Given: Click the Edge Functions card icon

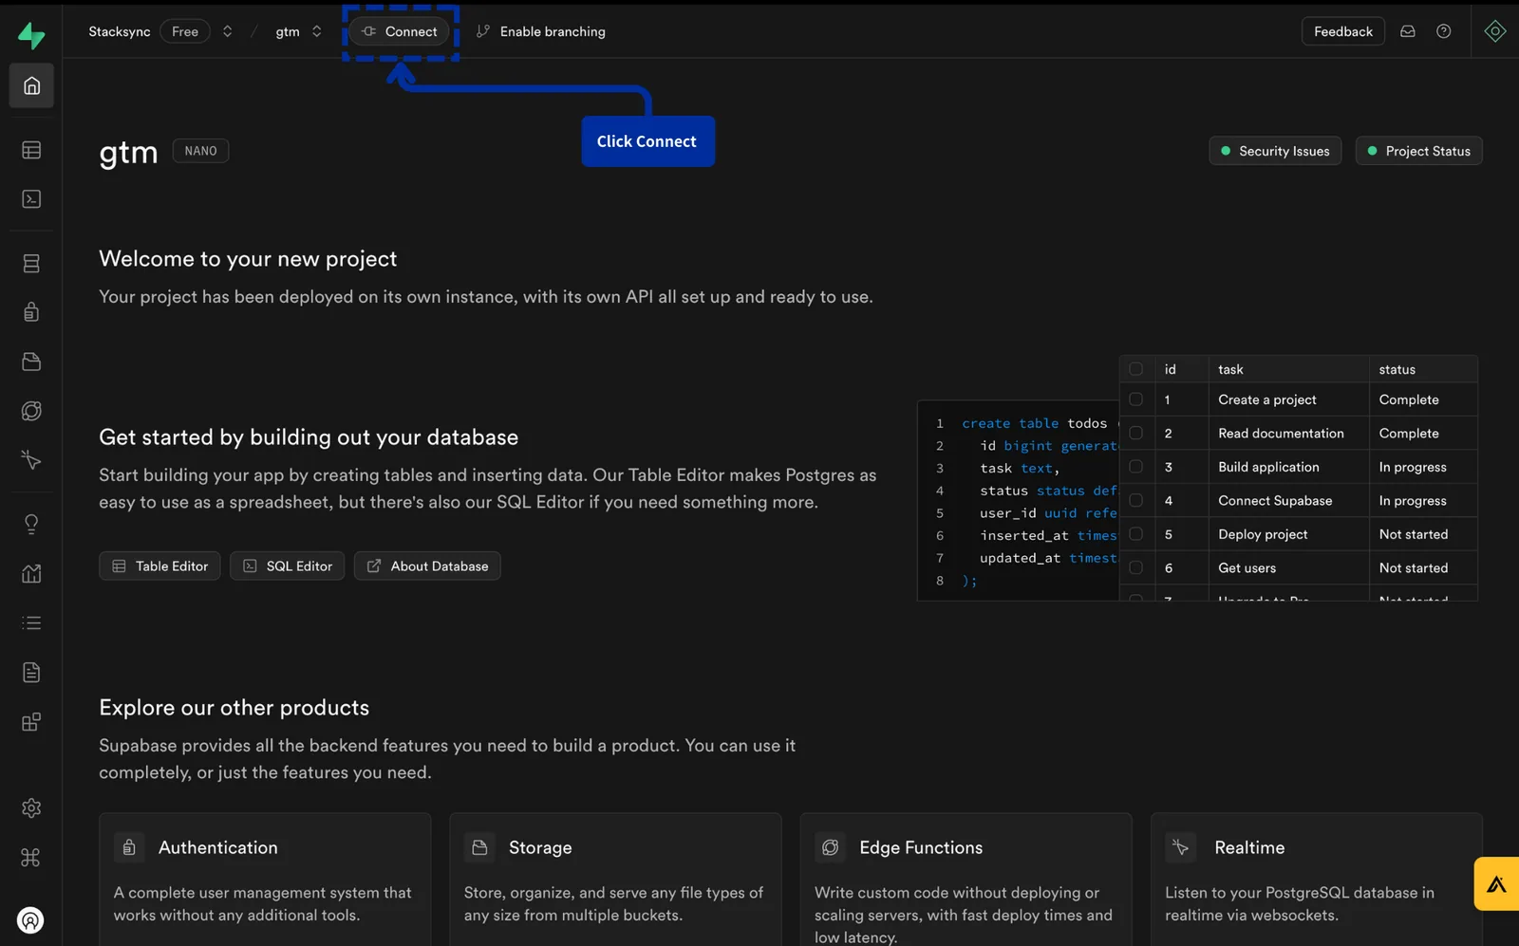Looking at the screenshot, I should (x=830, y=847).
